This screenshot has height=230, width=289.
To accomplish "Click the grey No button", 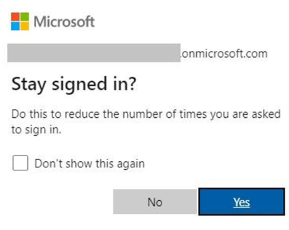I will click(155, 201).
